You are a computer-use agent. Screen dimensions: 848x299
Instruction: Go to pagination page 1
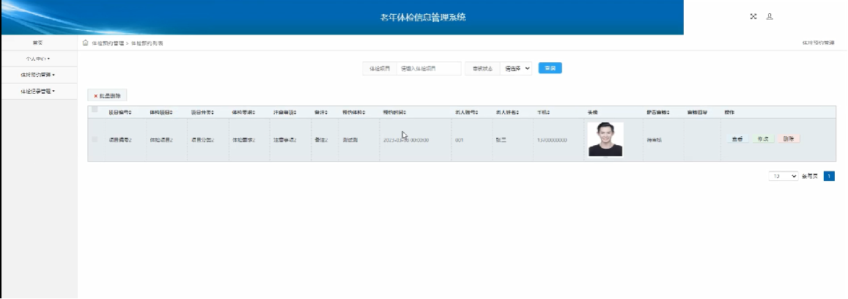(829, 177)
